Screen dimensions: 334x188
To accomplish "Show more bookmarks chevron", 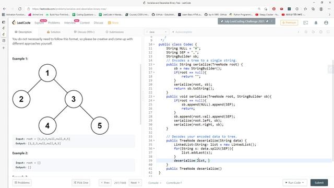I will pos(329,15).
